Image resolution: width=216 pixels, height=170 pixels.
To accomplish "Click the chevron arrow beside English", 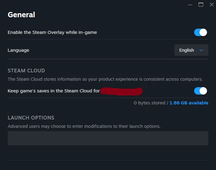I will (x=201, y=50).
